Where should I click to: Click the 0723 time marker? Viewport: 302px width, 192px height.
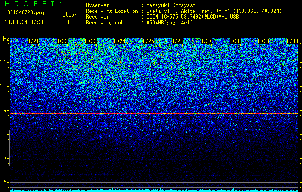[x=91, y=41]
